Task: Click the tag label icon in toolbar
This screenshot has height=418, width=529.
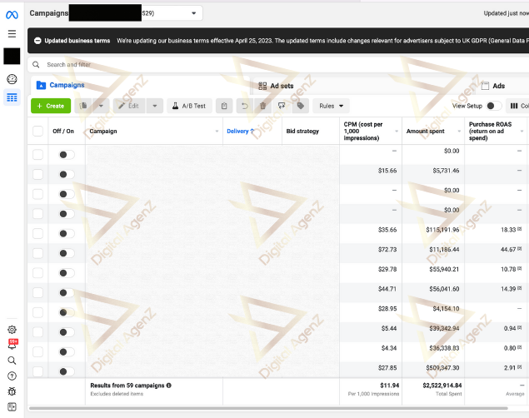Action: 300,106
